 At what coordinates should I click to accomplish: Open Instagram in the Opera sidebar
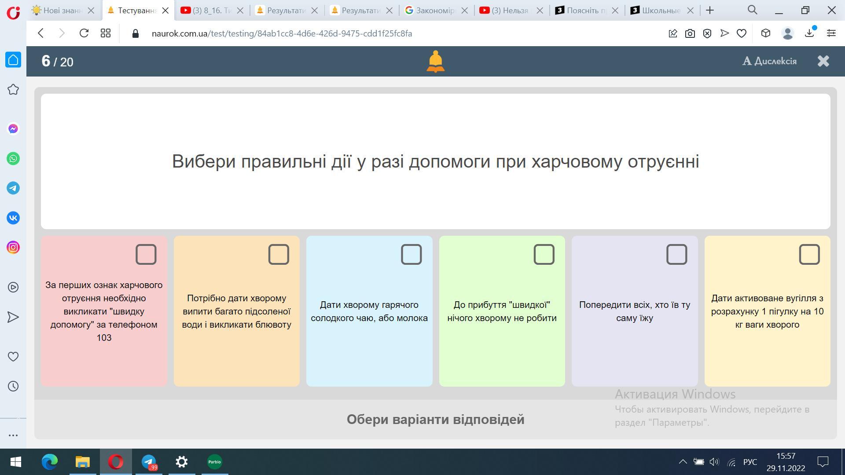point(13,248)
